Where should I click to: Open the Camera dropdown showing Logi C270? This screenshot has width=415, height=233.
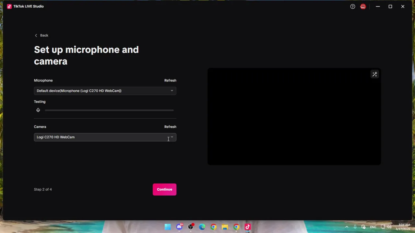(105, 137)
